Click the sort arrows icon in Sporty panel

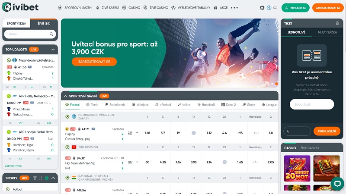41,178
